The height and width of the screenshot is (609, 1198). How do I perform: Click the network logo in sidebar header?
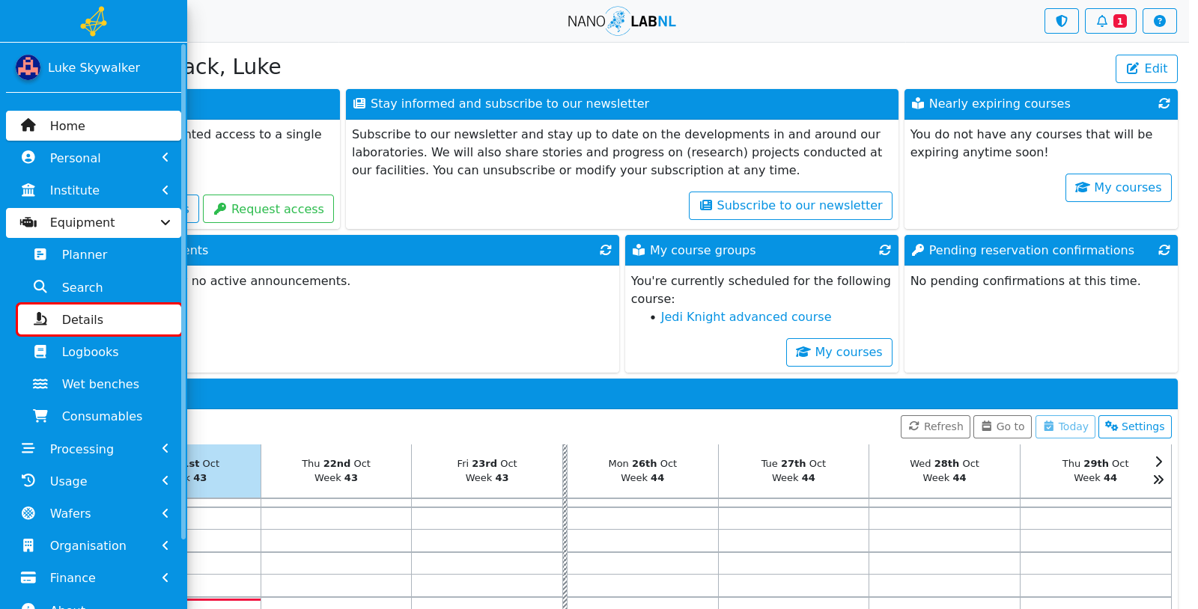click(94, 21)
